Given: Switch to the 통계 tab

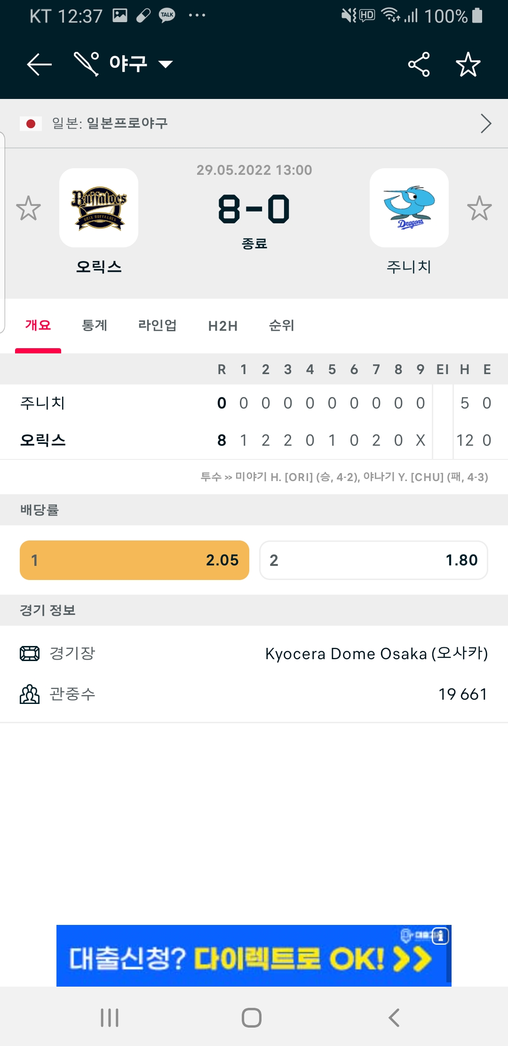Looking at the screenshot, I should pyautogui.click(x=95, y=325).
